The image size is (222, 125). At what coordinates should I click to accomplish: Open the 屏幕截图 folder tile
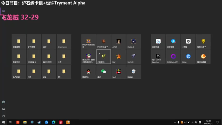click(x=19, y=42)
